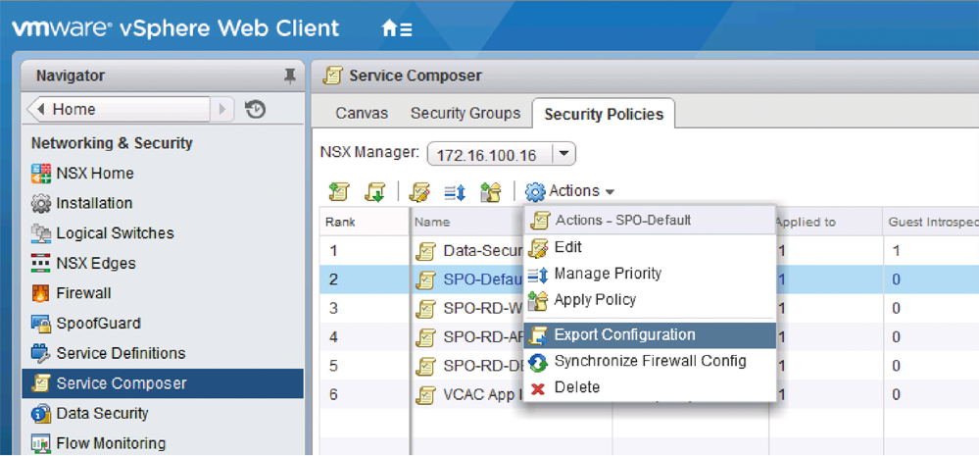
Task: Click the apply policy toolbar icon
Action: click(x=491, y=192)
